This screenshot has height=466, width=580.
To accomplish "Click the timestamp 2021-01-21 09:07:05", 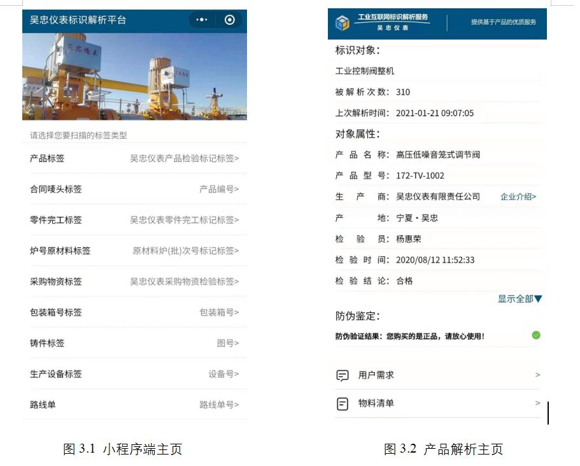I will coord(435,113).
